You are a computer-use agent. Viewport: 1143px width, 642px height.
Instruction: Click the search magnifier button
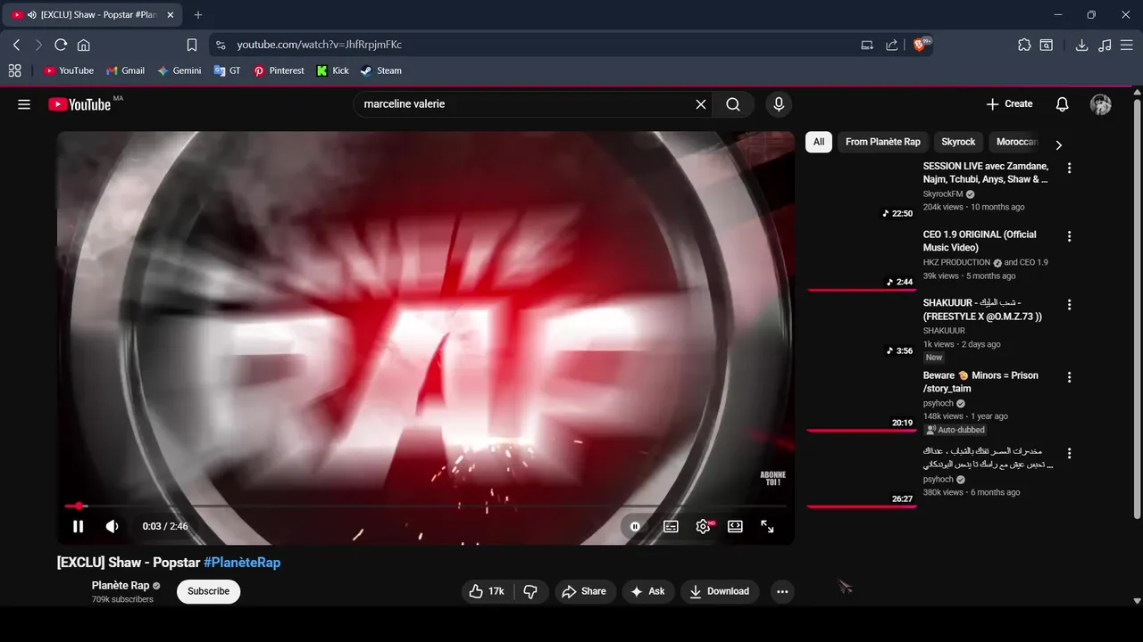(x=733, y=104)
